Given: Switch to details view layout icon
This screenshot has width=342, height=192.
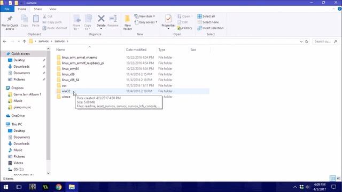Looking at the screenshot, I should click(332, 178).
